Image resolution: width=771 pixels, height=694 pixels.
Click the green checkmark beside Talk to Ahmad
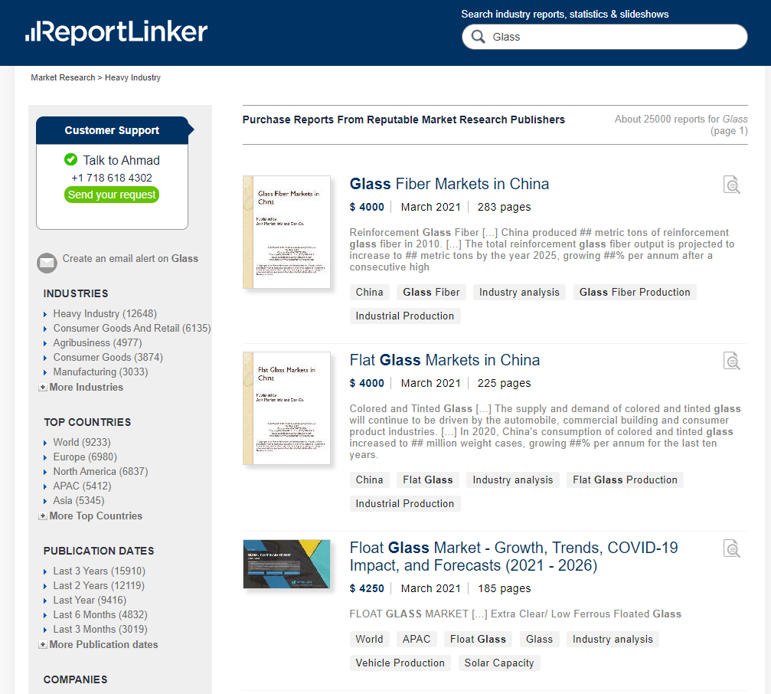coord(71,159)
